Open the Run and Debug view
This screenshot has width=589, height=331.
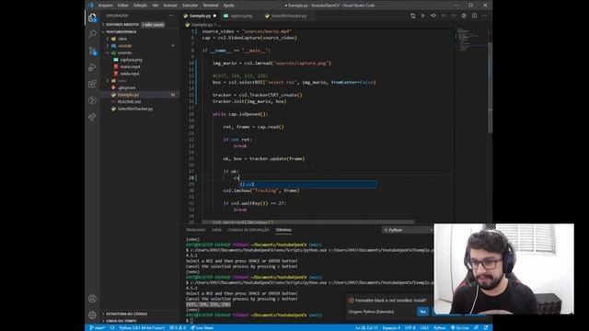[92, 67]
